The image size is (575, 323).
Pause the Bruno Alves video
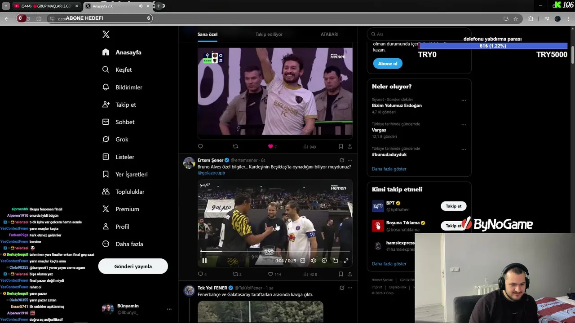tap(204, 261)
